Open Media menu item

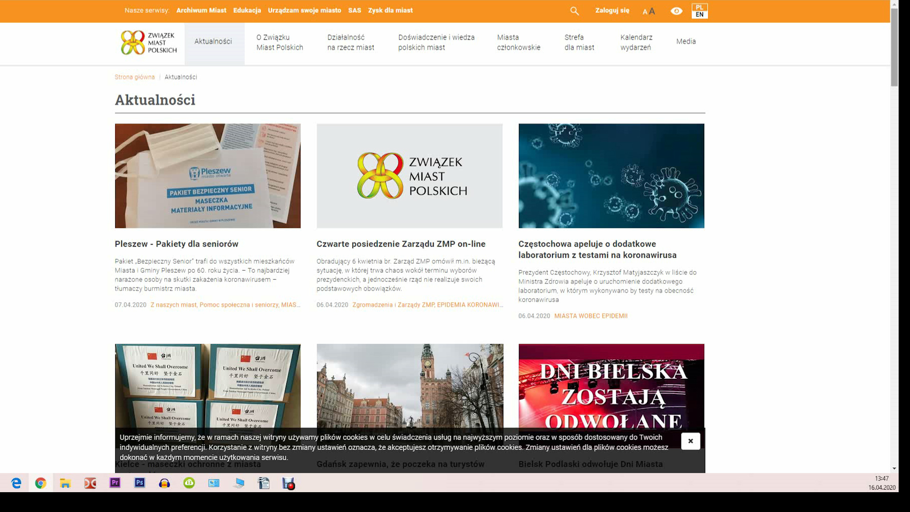click(686, 41)
